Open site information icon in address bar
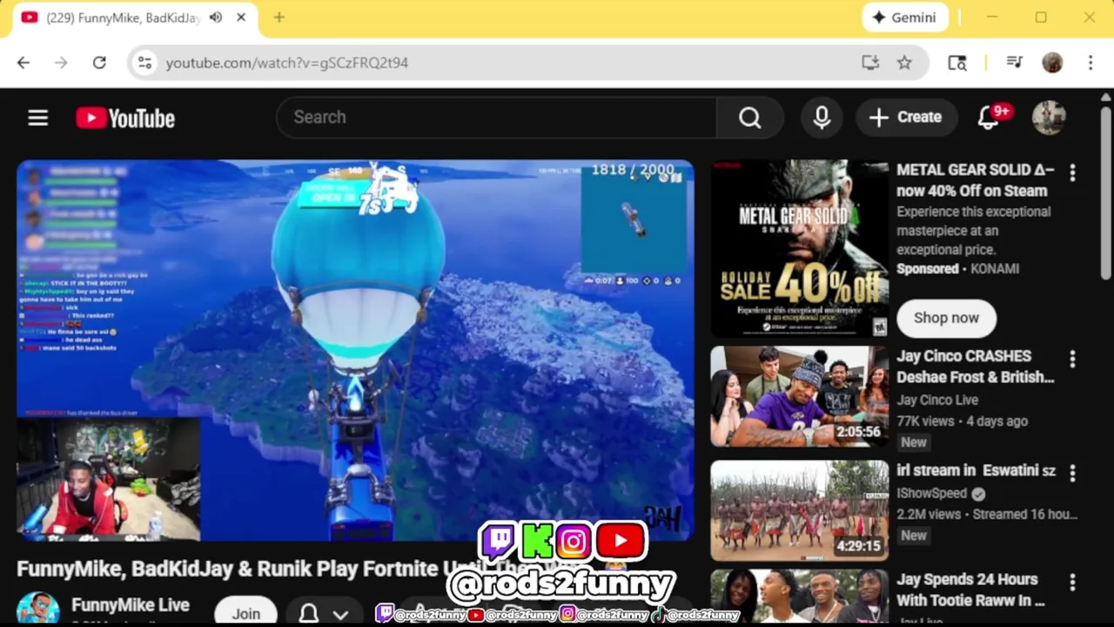This screenshot has height=627, width=1114. click(144, 63)
